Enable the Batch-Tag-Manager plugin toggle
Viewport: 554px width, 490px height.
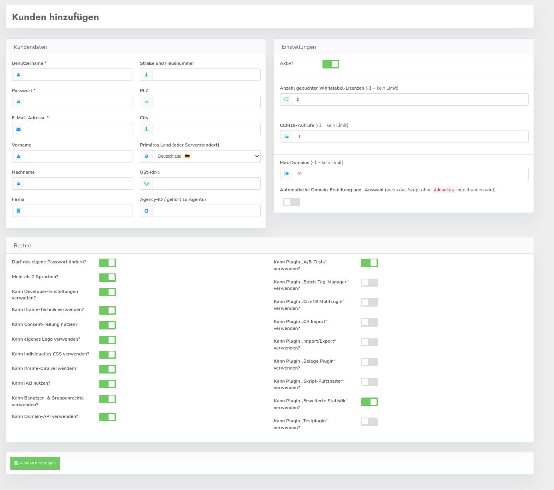(x=369, y=283)
